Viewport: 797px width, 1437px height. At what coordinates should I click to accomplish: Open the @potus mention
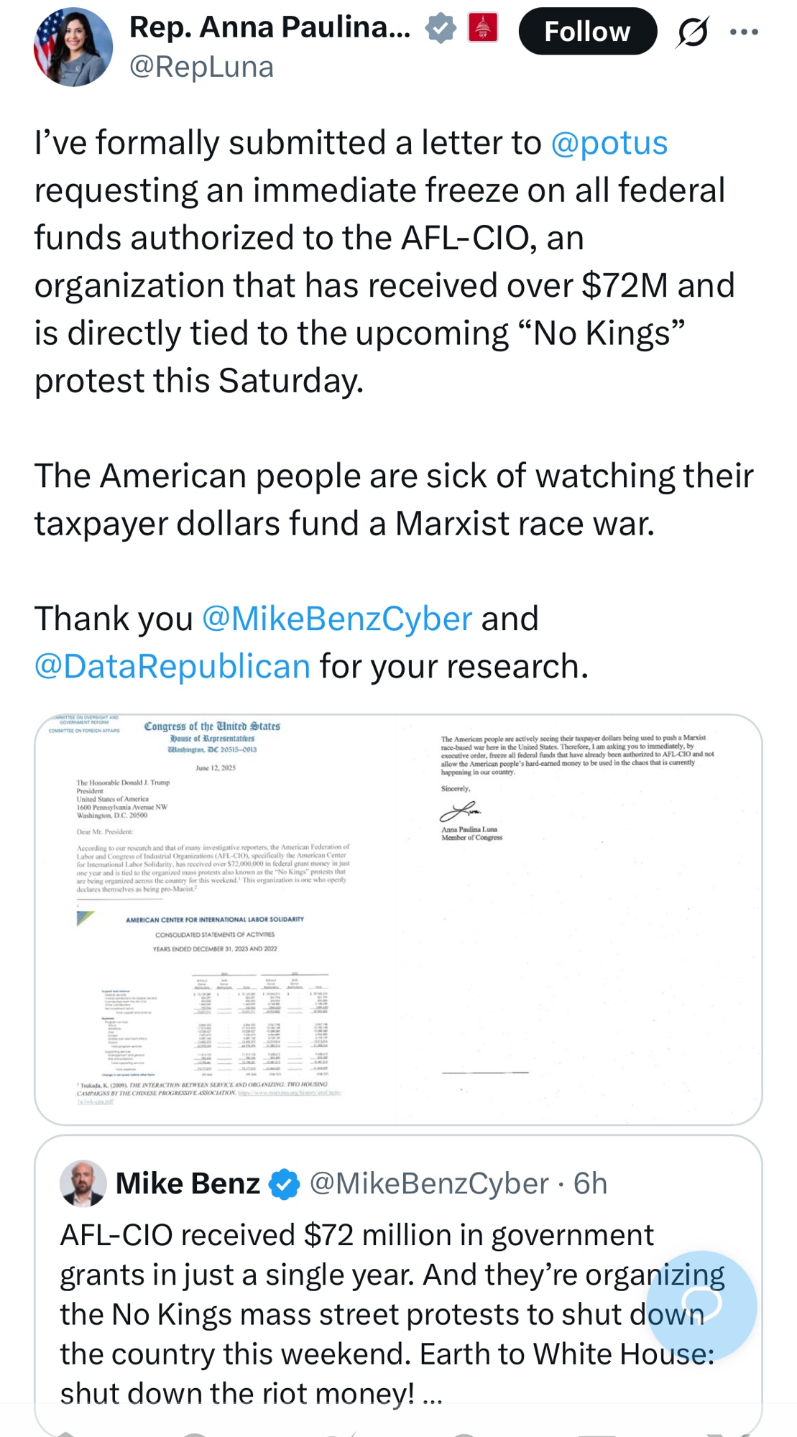click(609, 142)
